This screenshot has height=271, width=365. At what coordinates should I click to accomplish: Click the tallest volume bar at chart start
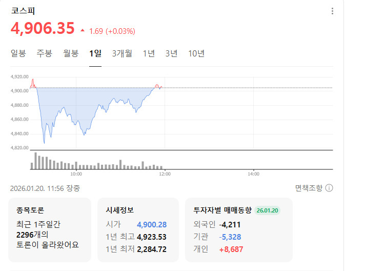pos(35,161)
